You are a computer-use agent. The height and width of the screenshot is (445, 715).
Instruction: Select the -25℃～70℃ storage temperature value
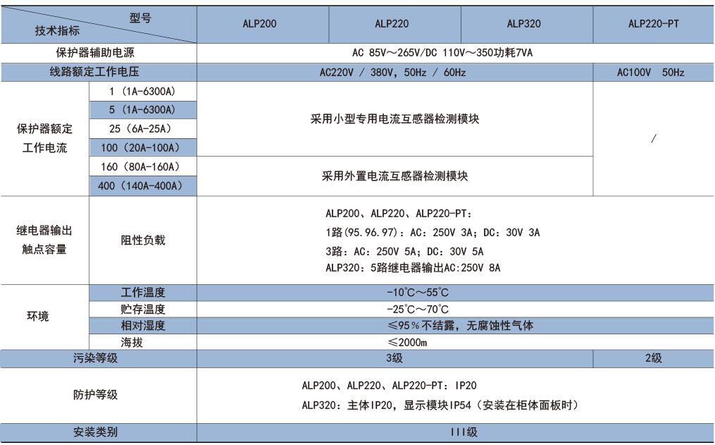417,309
